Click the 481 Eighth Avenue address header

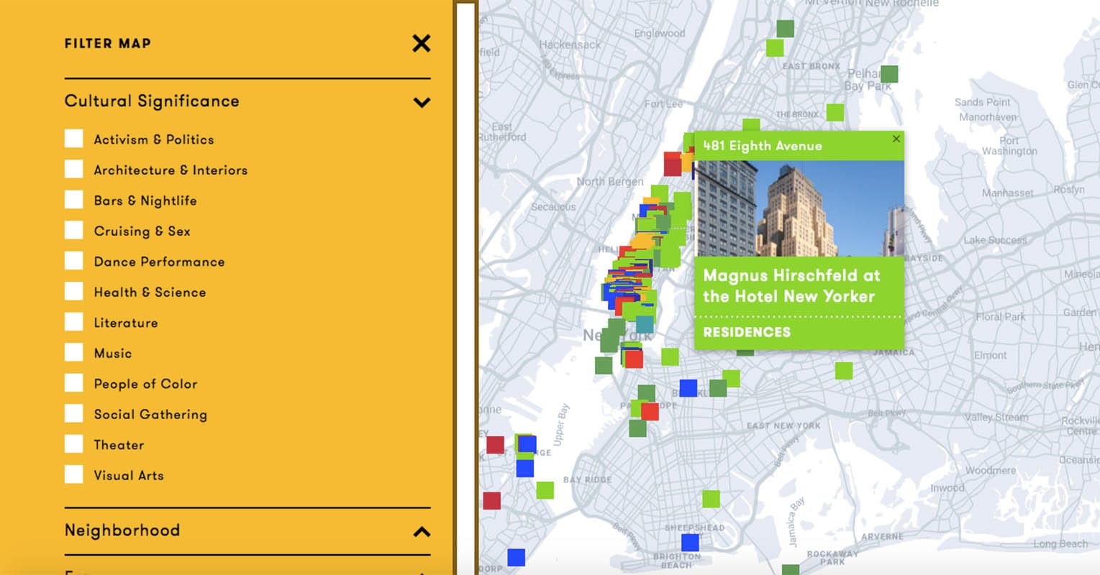click(763, 145)
